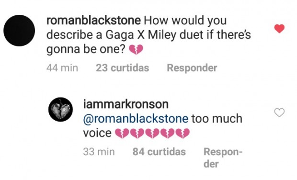The image size is (297, 180).
Task: Click the 33 min timestamp
Action: pyautogui.click(x=99, y=152)
